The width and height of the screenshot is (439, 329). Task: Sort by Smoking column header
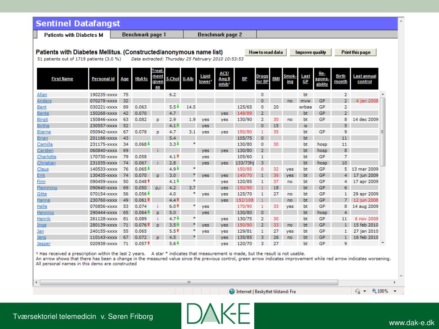[x=290, y=79]
